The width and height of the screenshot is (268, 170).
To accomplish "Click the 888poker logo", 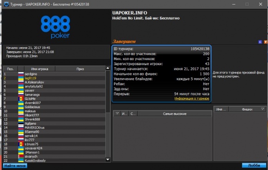I will [55, 27].
